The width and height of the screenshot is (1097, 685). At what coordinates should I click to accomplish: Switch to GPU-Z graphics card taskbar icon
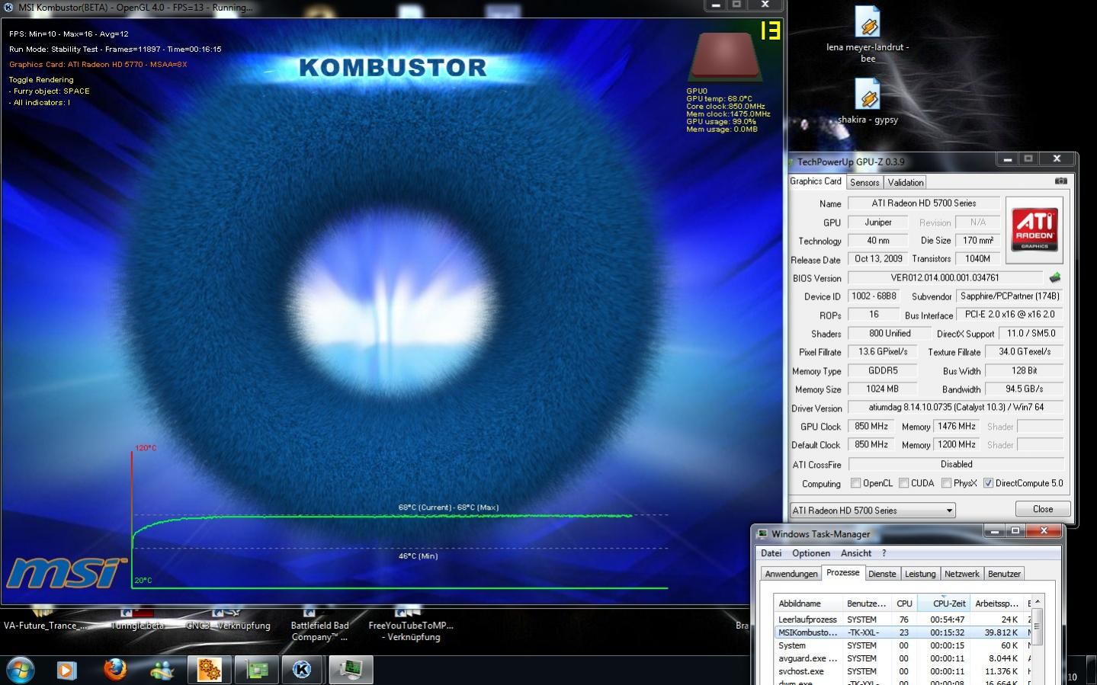256,670
